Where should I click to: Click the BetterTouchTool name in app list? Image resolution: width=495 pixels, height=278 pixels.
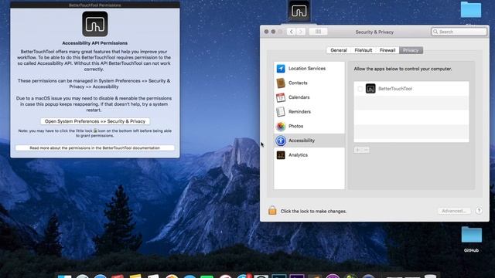395,89
